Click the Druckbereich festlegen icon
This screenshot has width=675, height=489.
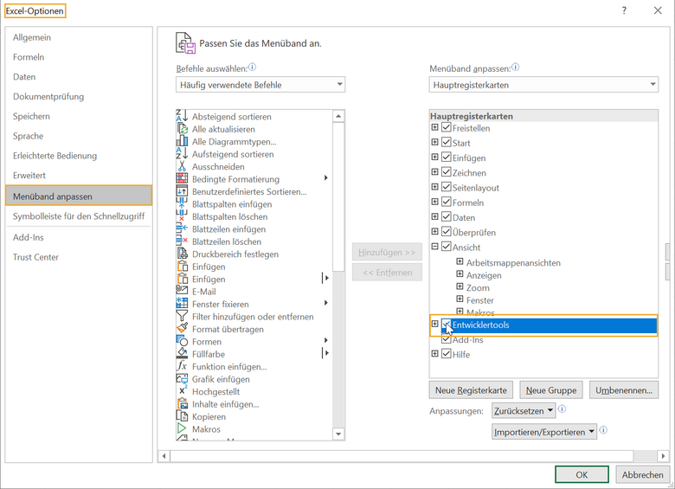click(x=182, y=254)
